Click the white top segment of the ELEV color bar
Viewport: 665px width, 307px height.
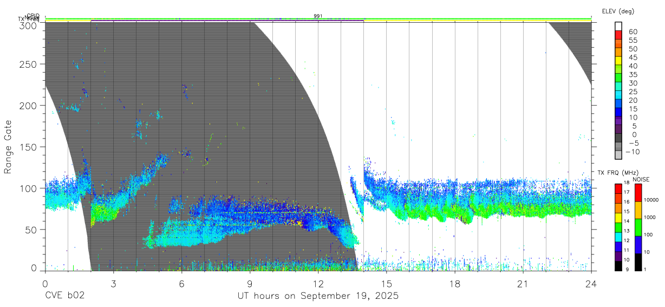tap(618, 26)
